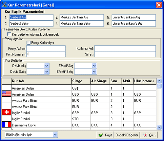Open the Bütün Şirketler İçin dropdown
The height and width of the screenshot is (141, 164).
click(x=55, y=135)
